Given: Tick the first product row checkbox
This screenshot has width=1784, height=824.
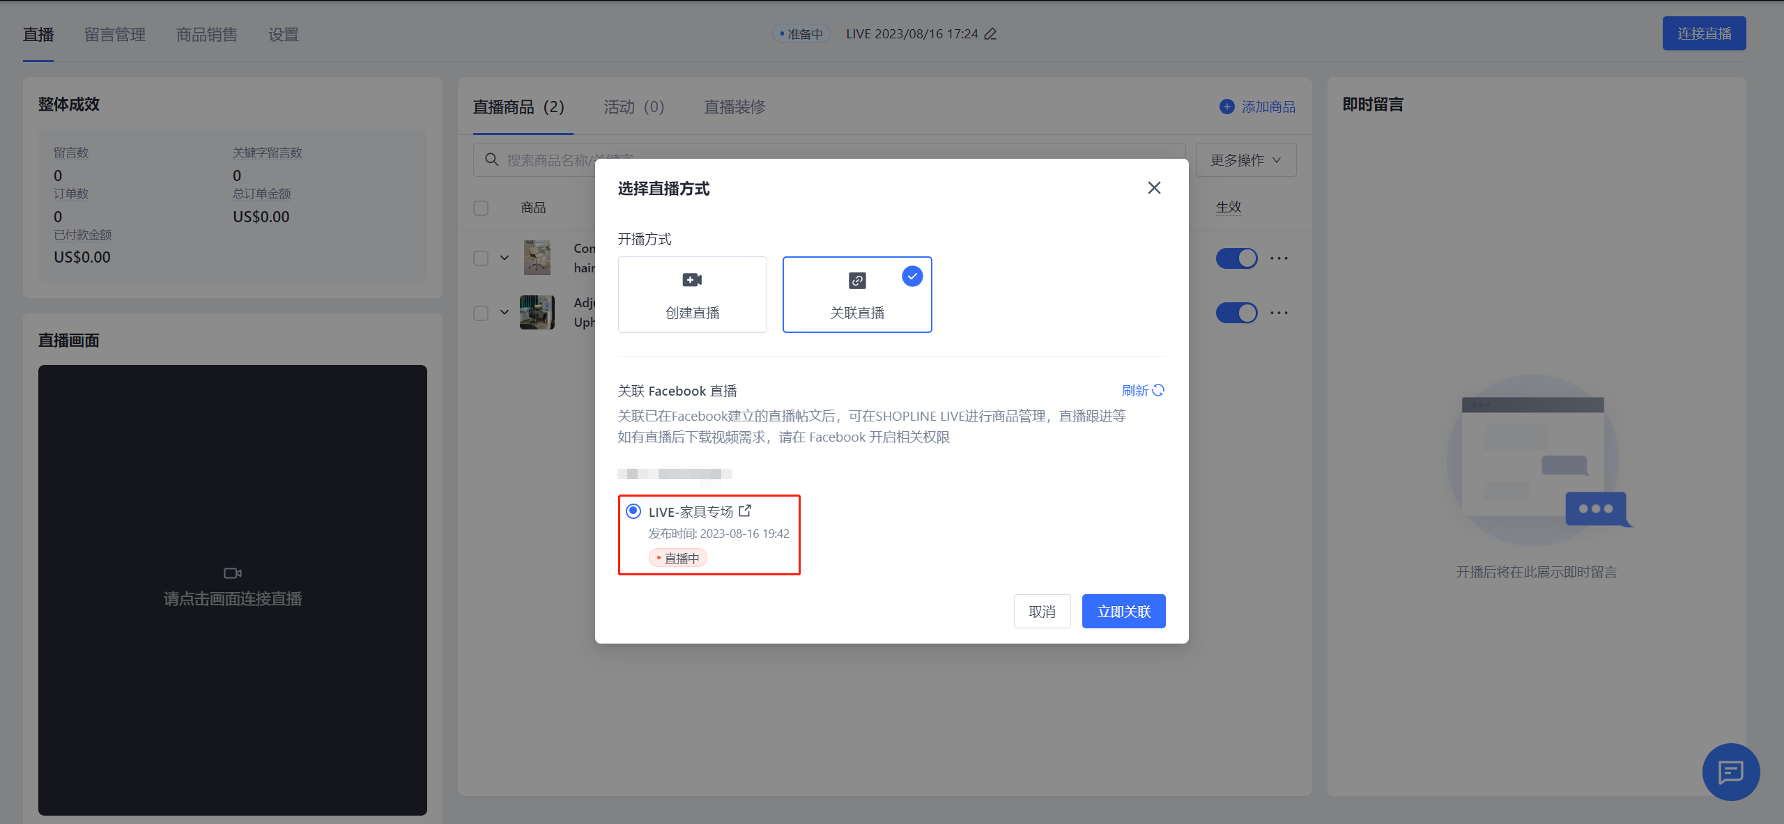Looking at the screenshot, I should click(481, 258).
